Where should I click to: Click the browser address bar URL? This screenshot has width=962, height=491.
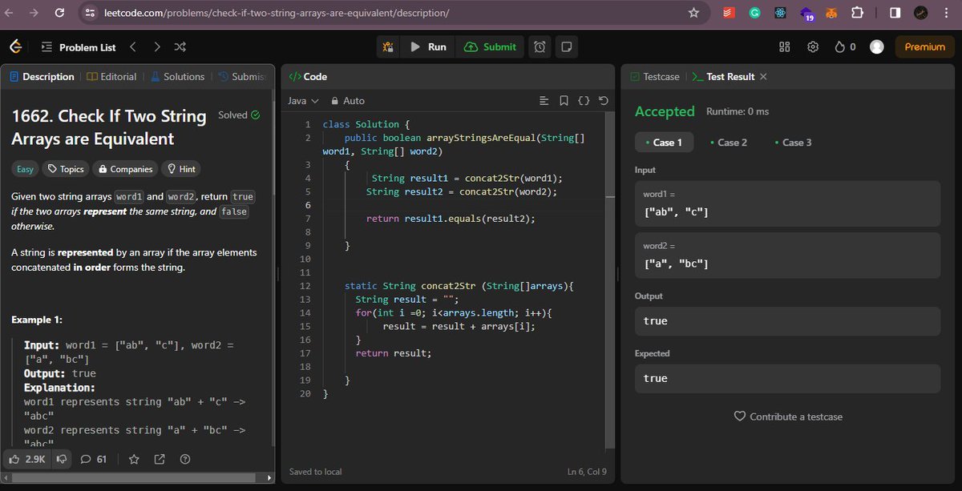[277, 13]
